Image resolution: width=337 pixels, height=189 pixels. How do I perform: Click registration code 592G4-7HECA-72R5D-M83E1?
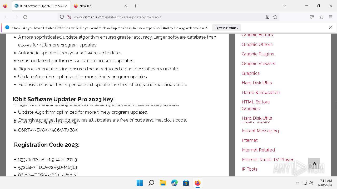coord(48,167)
